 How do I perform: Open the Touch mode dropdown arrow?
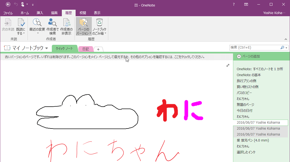coord(27,4)
